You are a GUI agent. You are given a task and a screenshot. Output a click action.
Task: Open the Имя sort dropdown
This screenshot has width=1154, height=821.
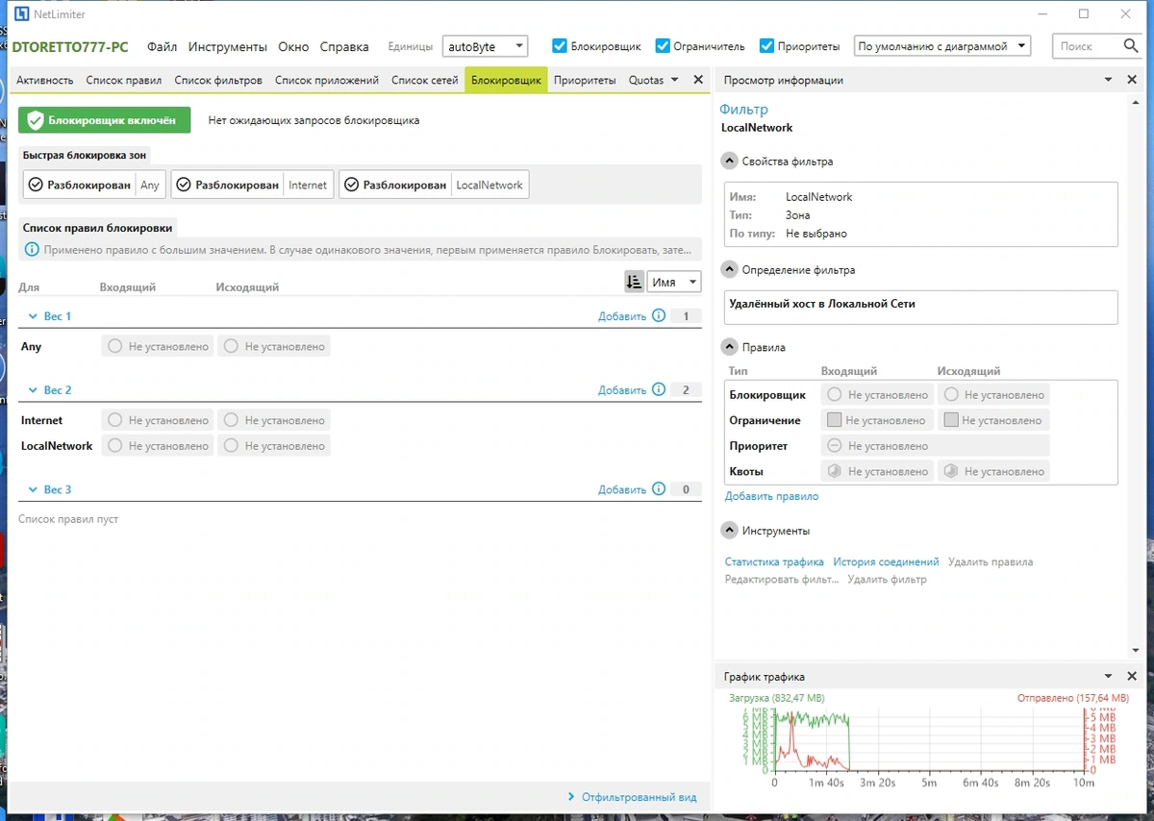[674, 282]
